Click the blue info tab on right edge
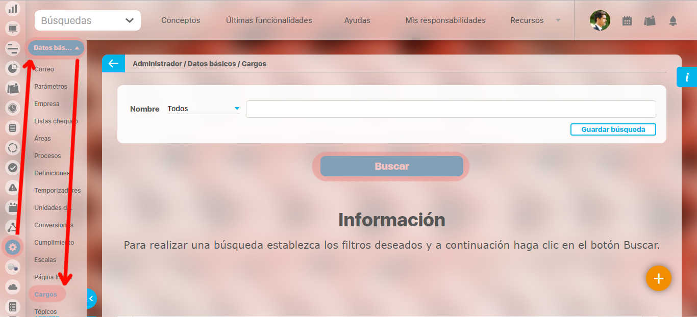The width and height of the screenshot is (697, 317). coord(687,77)
